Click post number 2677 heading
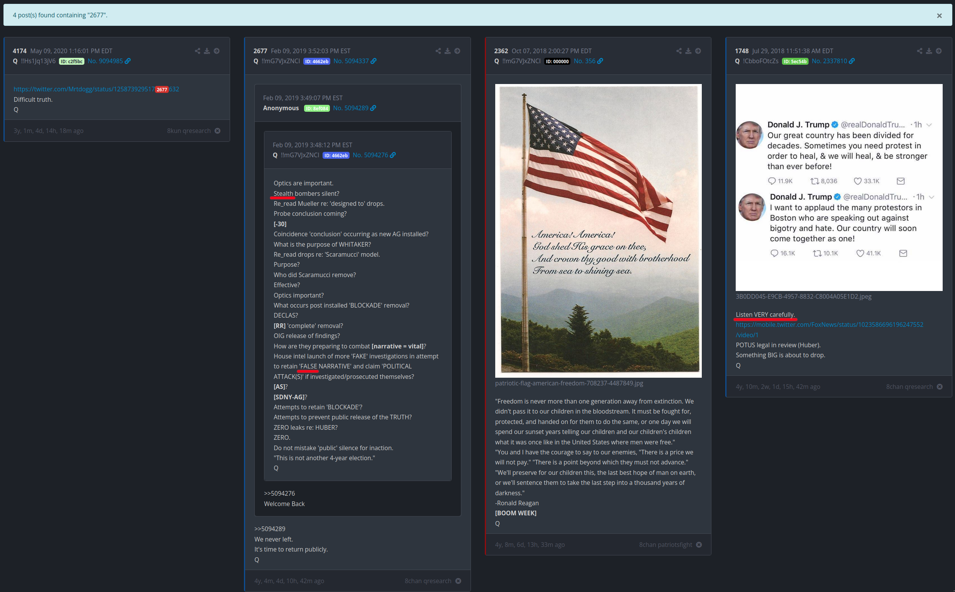Viewport: 955px width, 592px height. [x=260, y=51]
